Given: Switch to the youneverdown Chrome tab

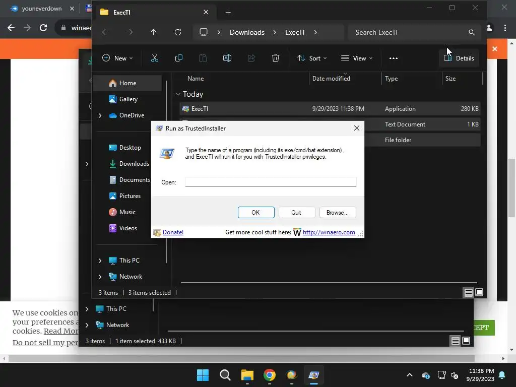Looking at the screenshot, I should (x=41, y=9).
